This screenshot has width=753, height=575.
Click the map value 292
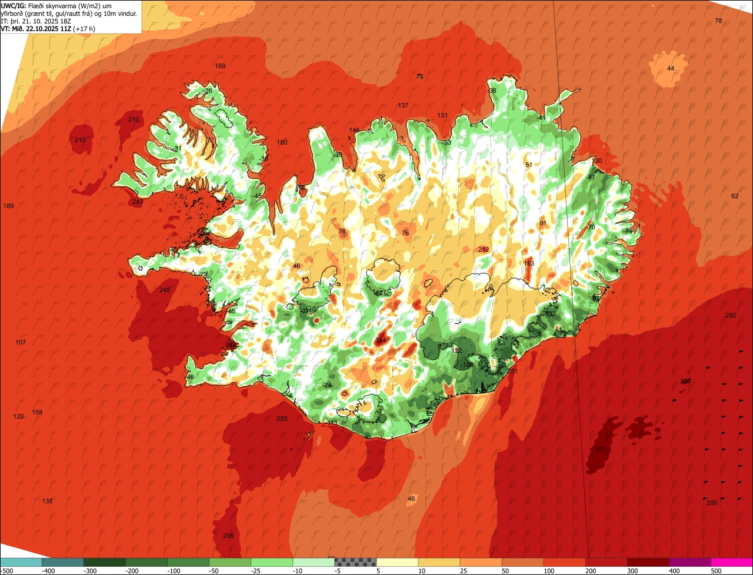731,315
